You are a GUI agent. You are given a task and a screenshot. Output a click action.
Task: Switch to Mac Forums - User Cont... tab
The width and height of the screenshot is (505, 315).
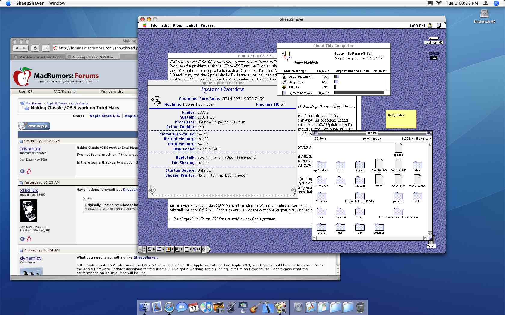38,57
